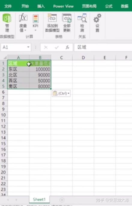
Task: Click the Paste Options (Ctrl) button
Action: coord(61,93)
